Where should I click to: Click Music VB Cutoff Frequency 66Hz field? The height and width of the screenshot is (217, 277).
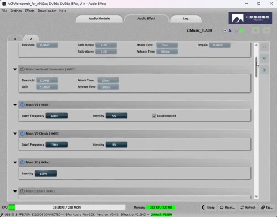57,116
